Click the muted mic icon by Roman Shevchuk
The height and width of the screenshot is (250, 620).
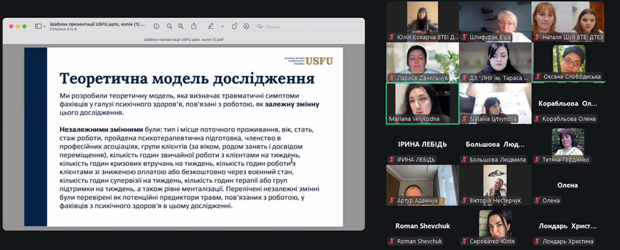tap(391, 242)
